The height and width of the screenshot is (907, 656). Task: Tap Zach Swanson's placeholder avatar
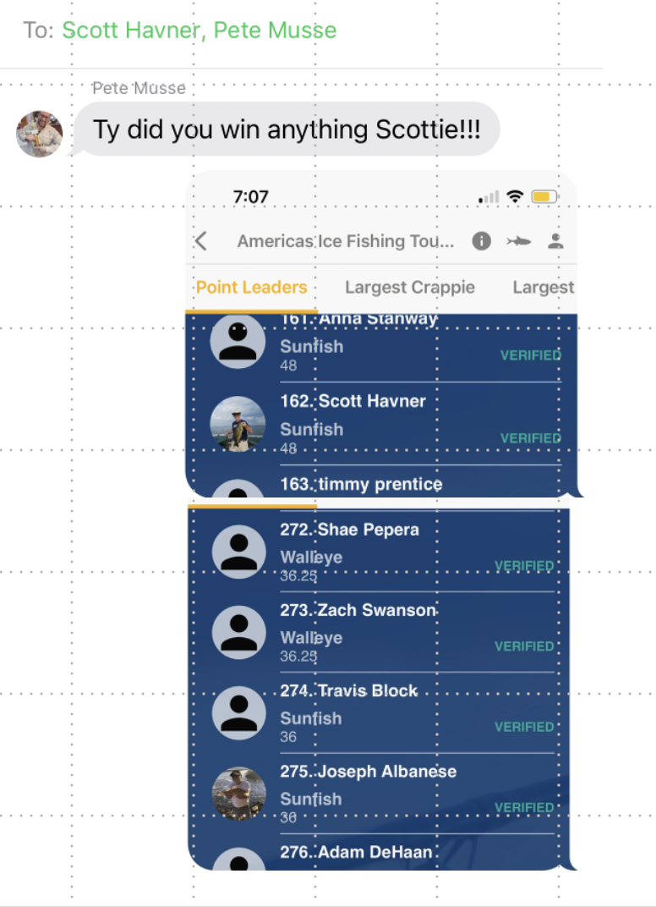coord(238,632)
